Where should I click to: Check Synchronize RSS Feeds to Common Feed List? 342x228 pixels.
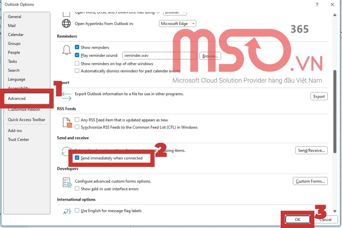[77, 127]
